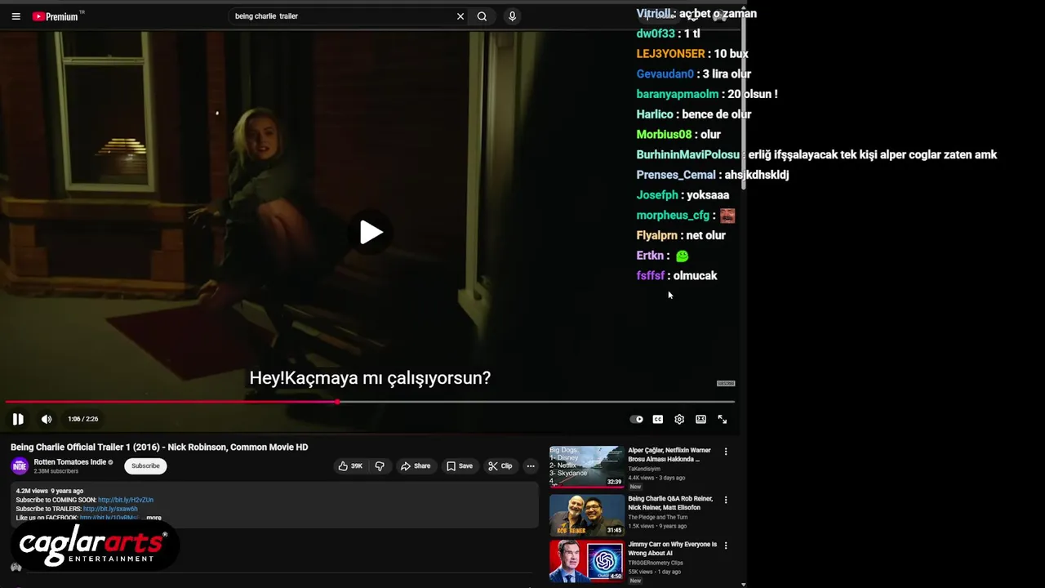Screen dimensions: 1045x588
Task: Click the '4.2M views 9 years ago' text
Action: (x=50, y=491)
